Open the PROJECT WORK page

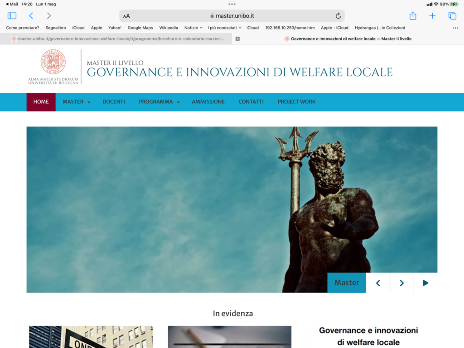[x=296, y=102]
